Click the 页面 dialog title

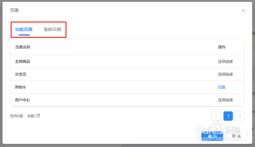pos(14,10)
